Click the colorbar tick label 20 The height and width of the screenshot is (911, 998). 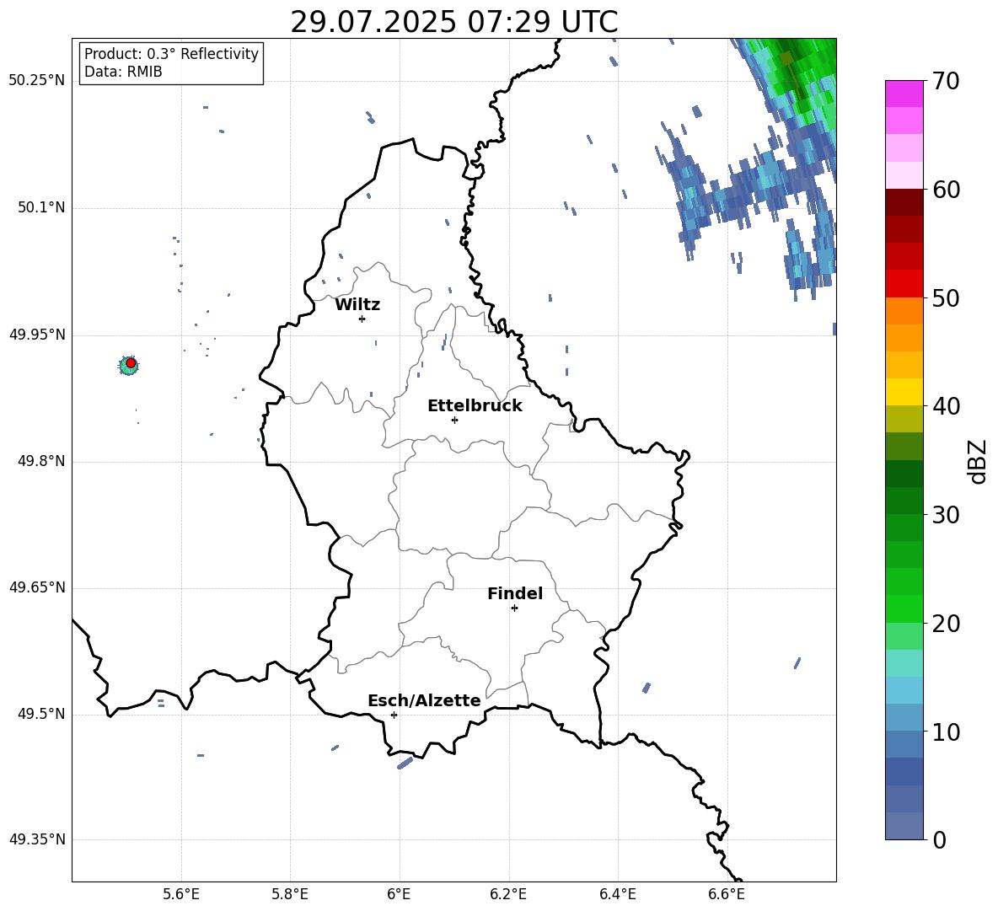pyautogui.click(x=946, y=624)
